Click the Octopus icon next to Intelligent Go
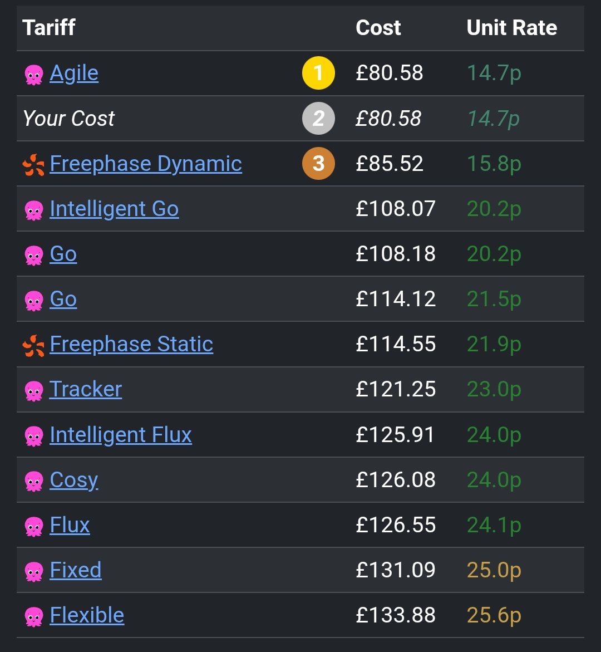This screenshot has width=601, height=652. [x=34, y=210]
